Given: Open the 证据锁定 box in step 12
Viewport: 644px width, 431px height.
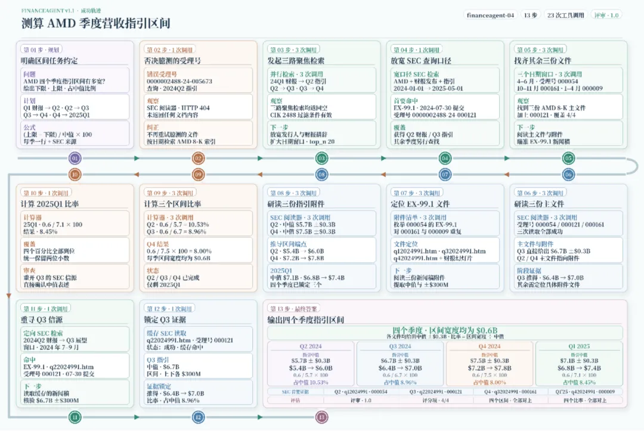Looking at the screenshot, I should (199, 392).
